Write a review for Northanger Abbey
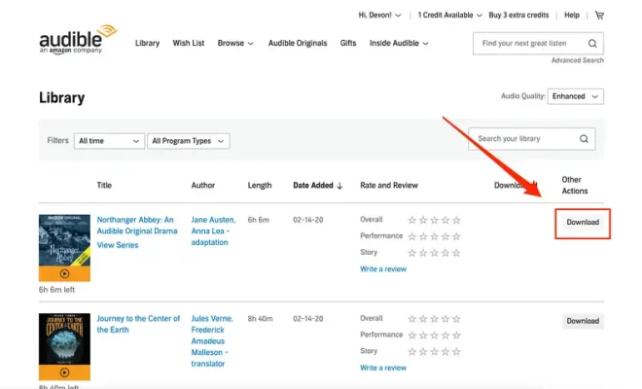Image resolution: width=642 pixels, height=389 pixels. click(383, 269)
